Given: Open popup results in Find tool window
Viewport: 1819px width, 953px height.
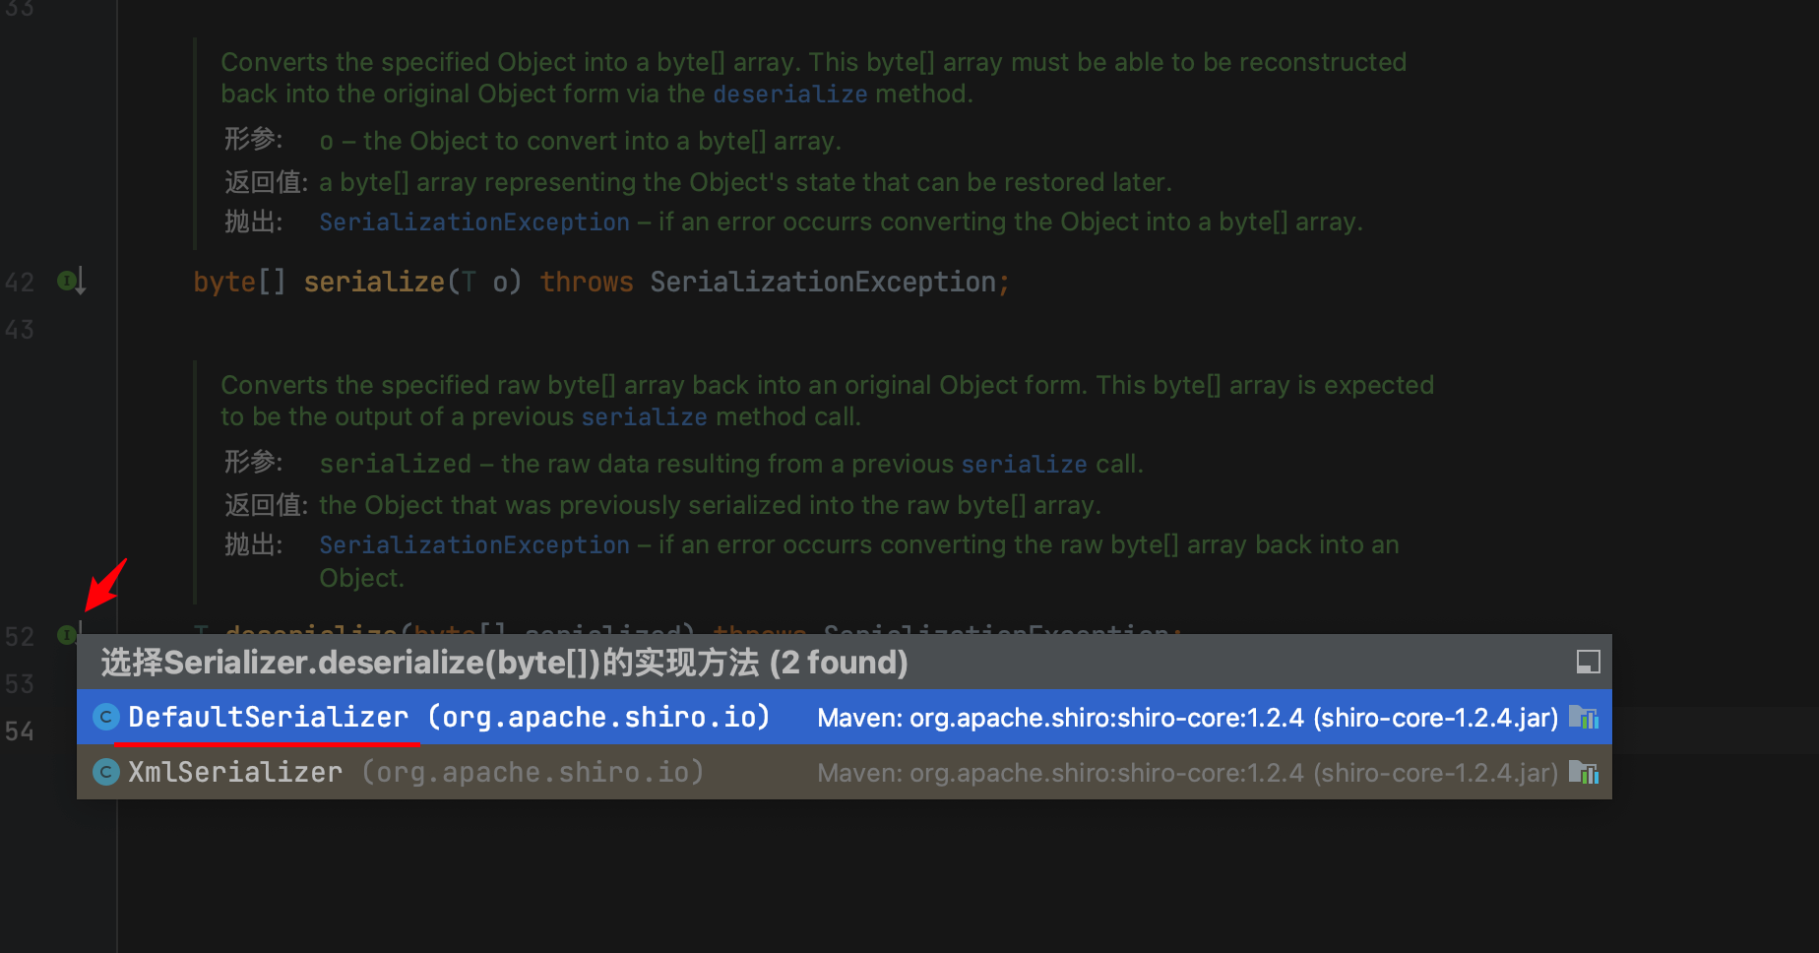Looking at the screenshot, I should click(1588, 662).
